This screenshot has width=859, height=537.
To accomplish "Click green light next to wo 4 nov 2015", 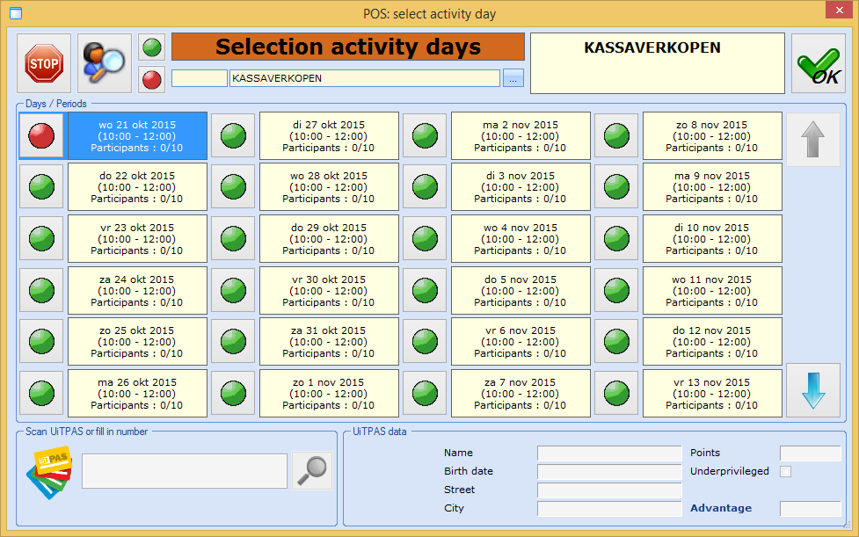I will point(426,239).
